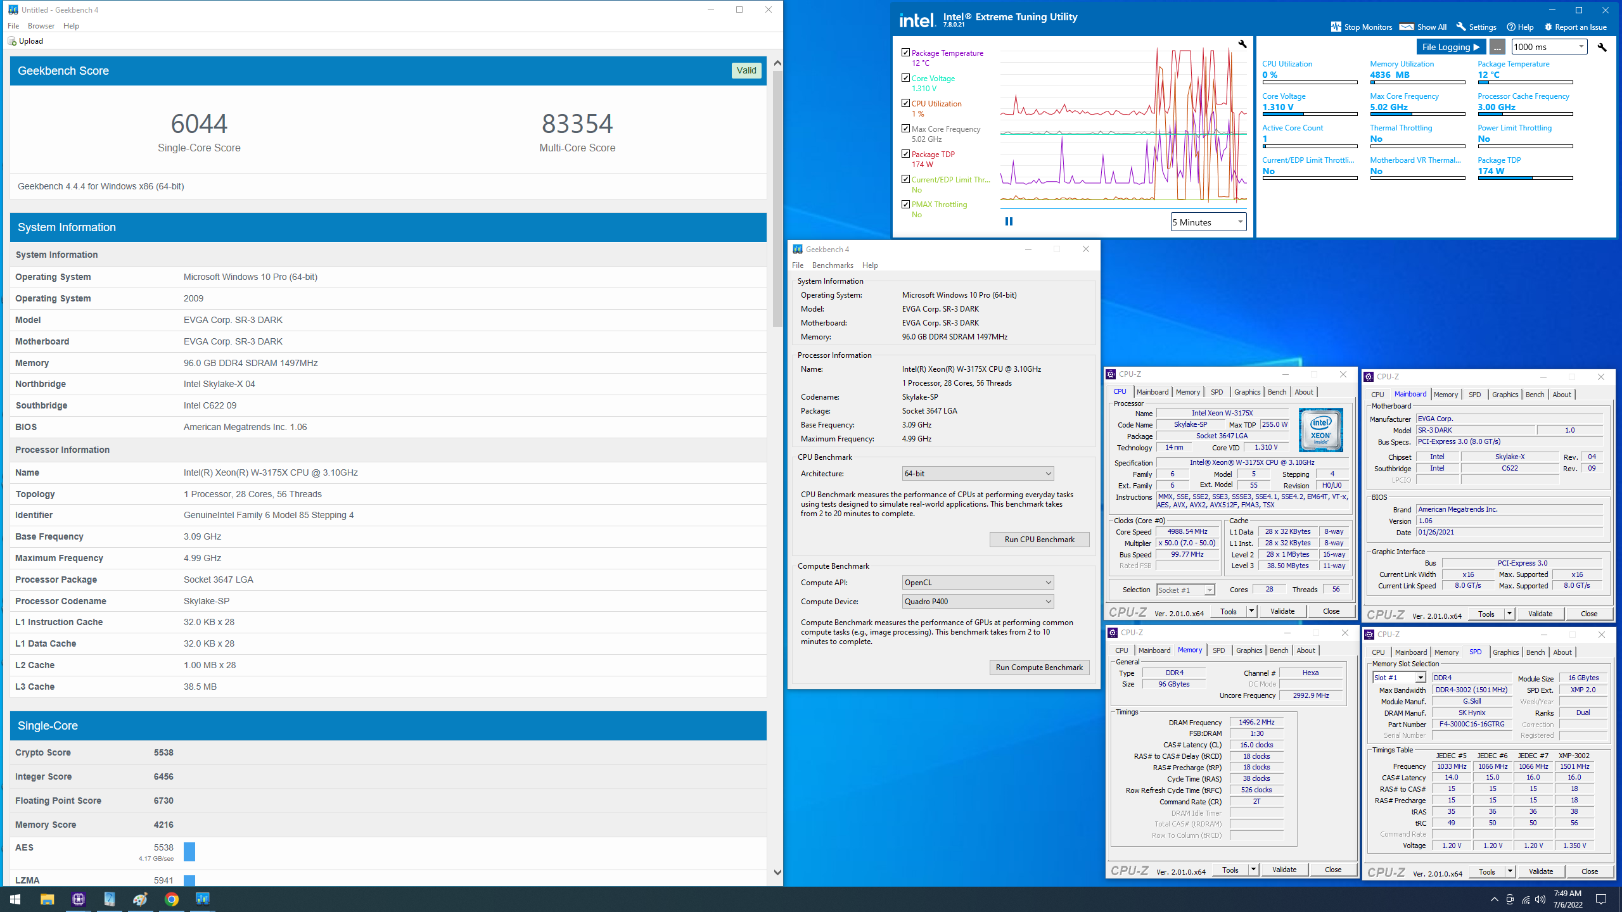The image size is (1622, 912).
Task: Click Stop Monitors icon in Intel XTU
Action: (x=1336, y=27)
